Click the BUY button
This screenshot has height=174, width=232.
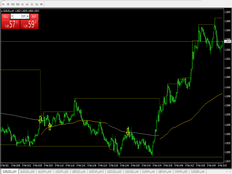34,16
